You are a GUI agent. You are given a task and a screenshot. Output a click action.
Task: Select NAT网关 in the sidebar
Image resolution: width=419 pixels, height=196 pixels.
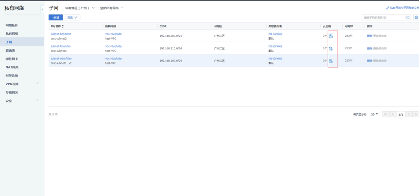(12, 67)
